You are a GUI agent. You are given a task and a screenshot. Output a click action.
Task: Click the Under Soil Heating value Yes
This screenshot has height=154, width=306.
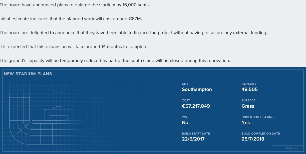point(246,123)
